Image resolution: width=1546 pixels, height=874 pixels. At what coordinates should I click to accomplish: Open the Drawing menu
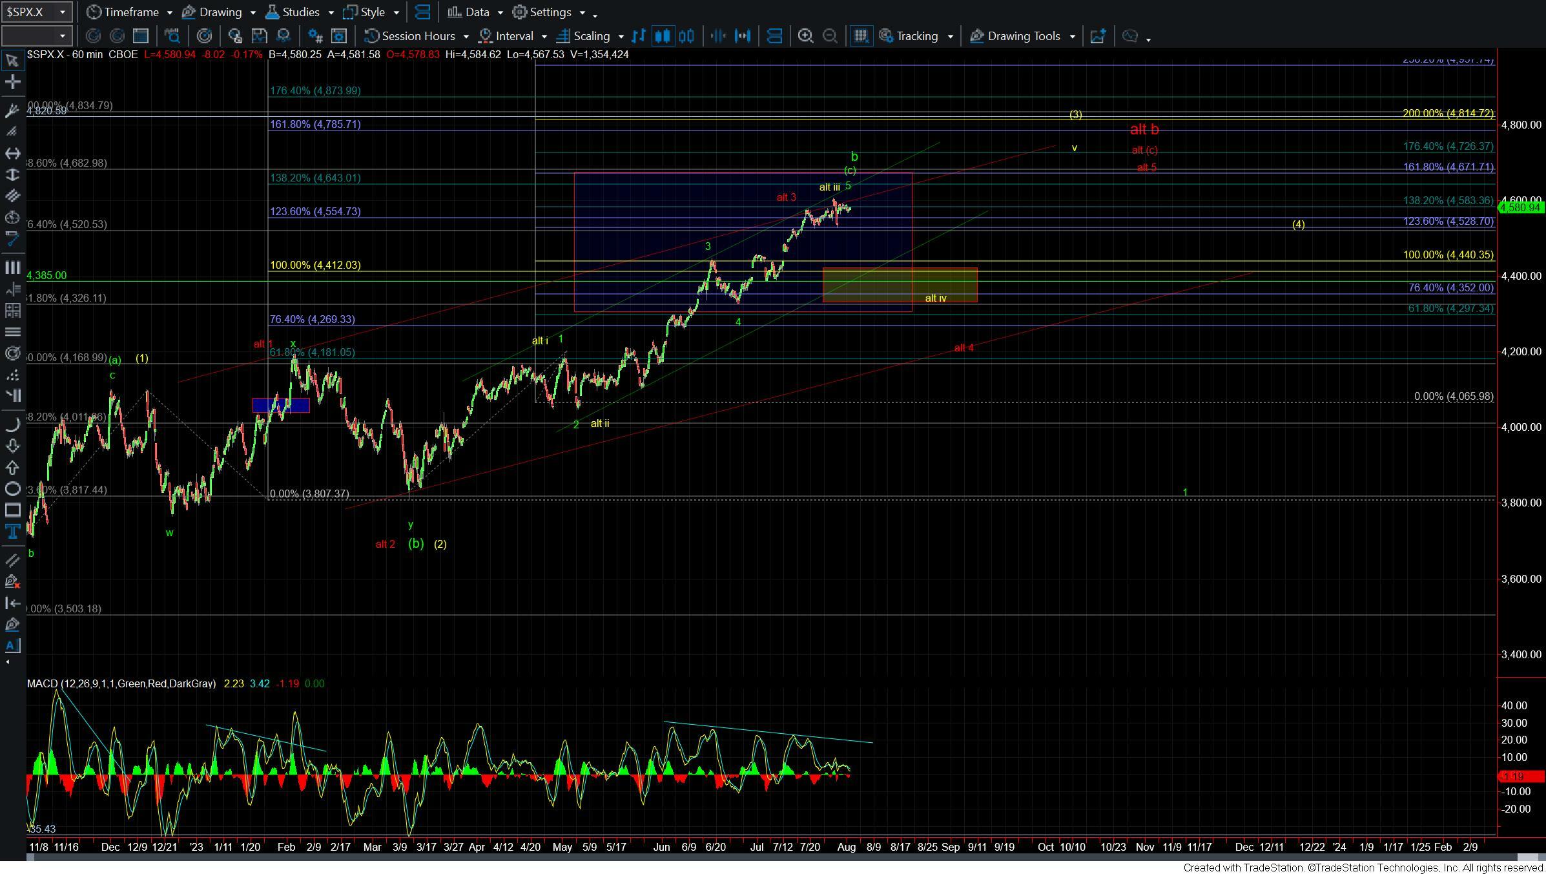212,12
